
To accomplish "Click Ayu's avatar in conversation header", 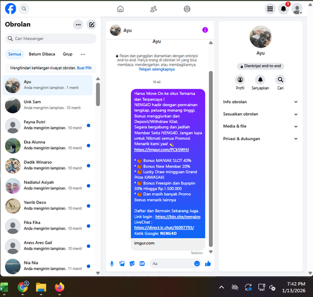I will point(115,30).
